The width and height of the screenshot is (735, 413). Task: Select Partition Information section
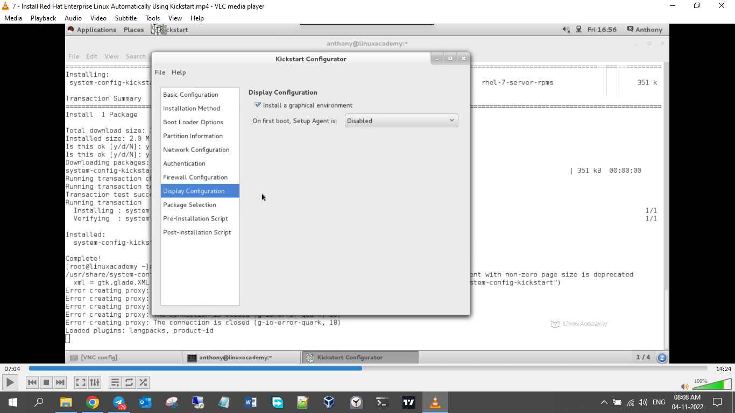tap(200, 136)
